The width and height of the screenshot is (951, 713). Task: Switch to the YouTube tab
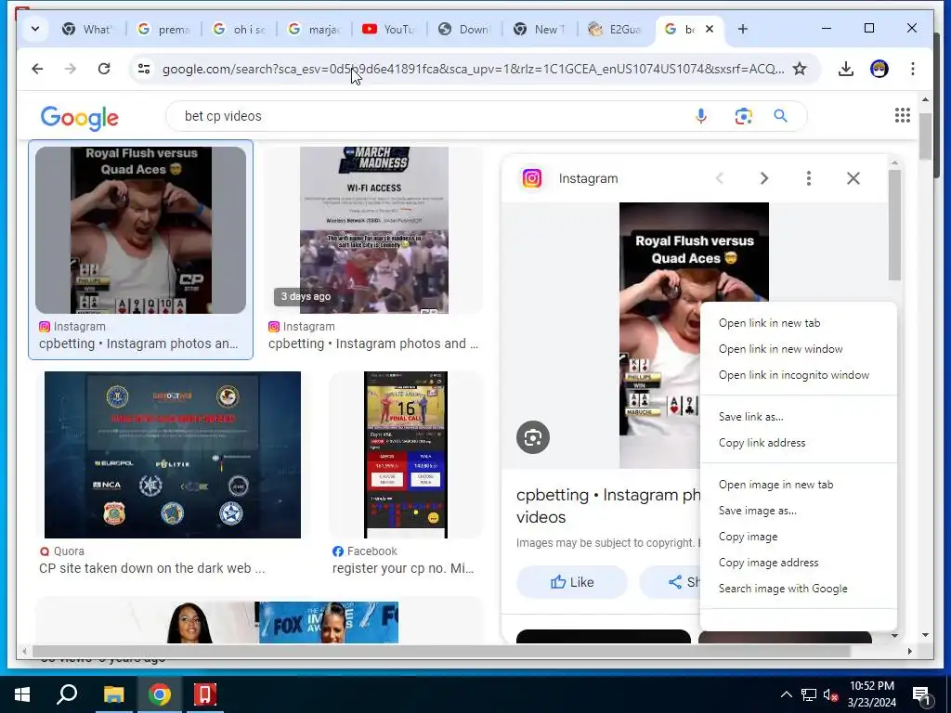(x=388, y=29)
